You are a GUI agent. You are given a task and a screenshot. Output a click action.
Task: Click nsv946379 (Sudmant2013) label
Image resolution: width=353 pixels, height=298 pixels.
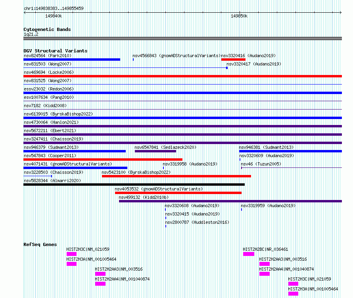pos(51,147)
